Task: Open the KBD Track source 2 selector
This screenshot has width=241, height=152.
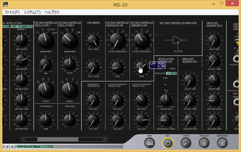Action: tap(21, 26)
